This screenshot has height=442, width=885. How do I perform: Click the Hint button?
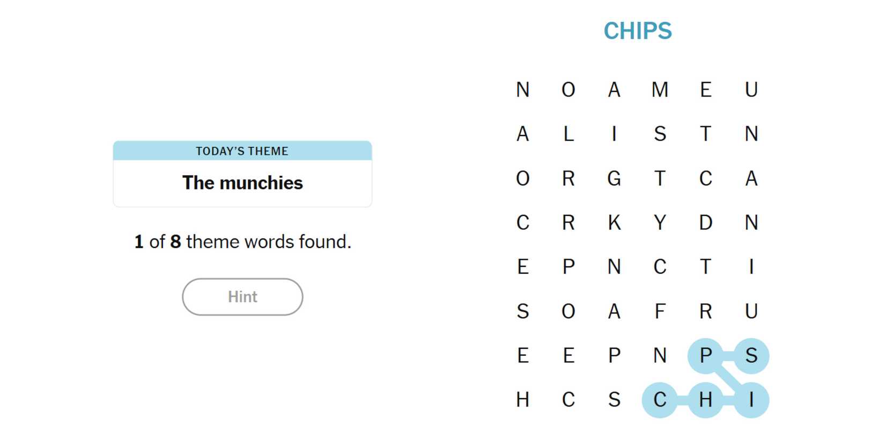[x=242, y=297]
